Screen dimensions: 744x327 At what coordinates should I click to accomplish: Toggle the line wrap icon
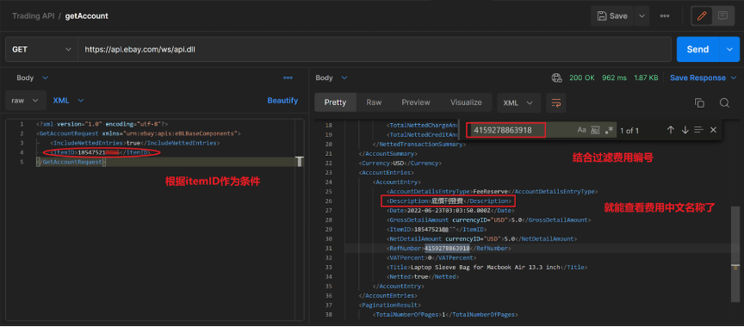(555, 102)
